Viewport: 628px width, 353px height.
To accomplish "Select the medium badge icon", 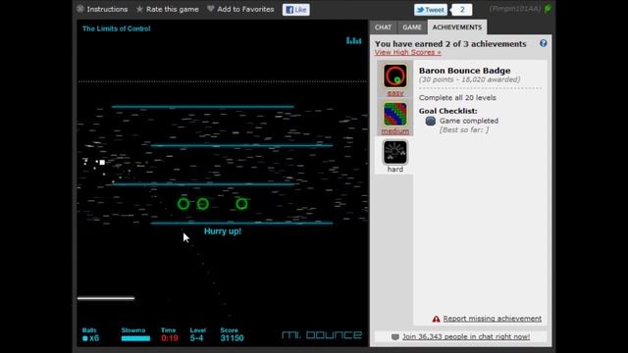I will click(394, 114).
